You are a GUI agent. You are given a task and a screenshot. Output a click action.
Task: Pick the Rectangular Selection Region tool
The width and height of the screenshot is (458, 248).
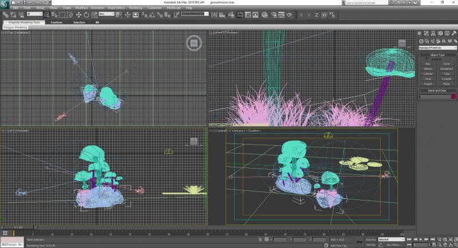pos(62,14)
